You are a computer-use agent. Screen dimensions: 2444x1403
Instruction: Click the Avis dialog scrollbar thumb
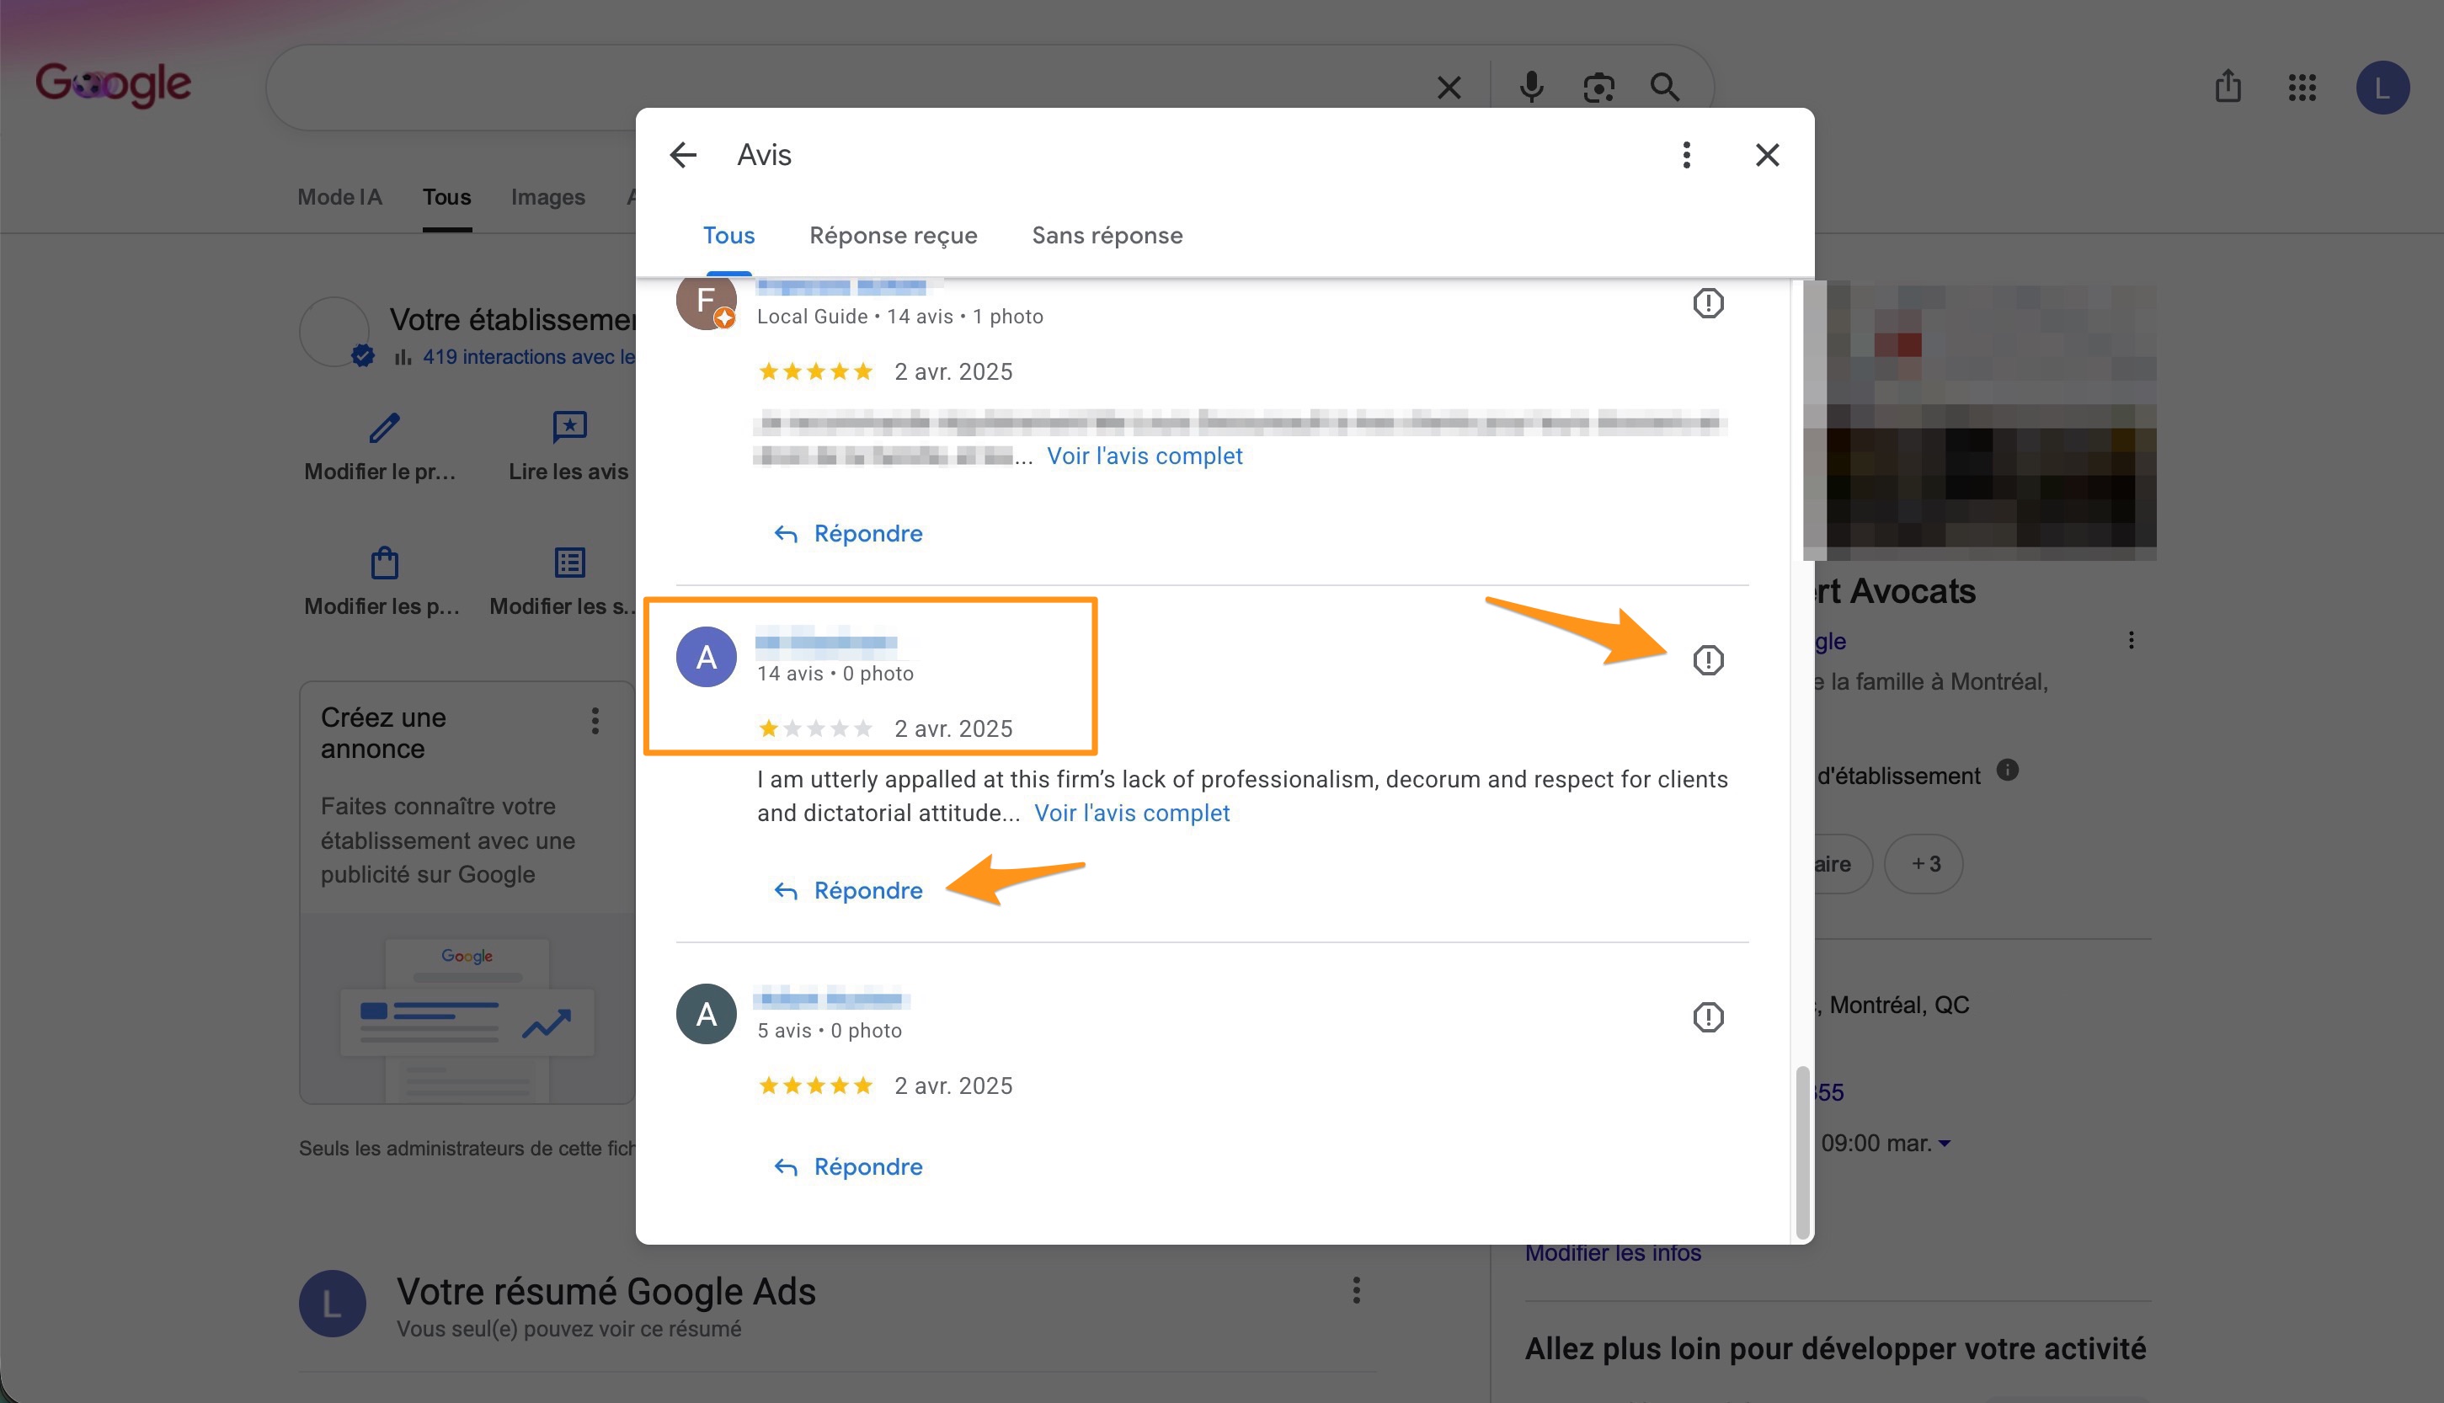pyautogui.click(x=1801, y=1152)
